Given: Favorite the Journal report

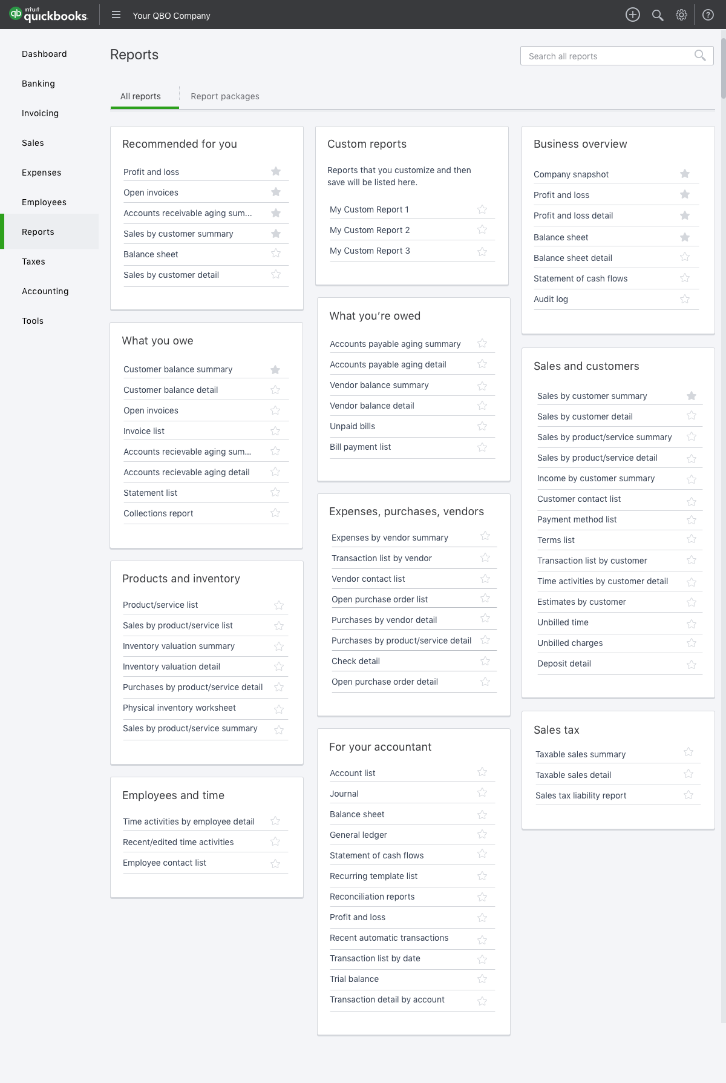Looking at the screenshot, I should [482, 793].
